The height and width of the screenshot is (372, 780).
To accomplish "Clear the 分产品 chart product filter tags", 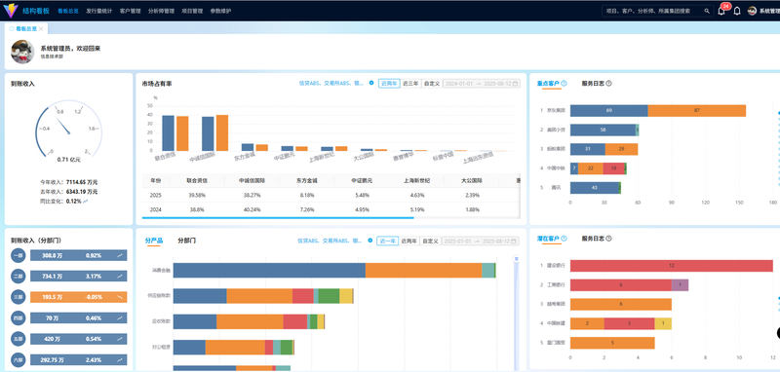I will 370,241.
